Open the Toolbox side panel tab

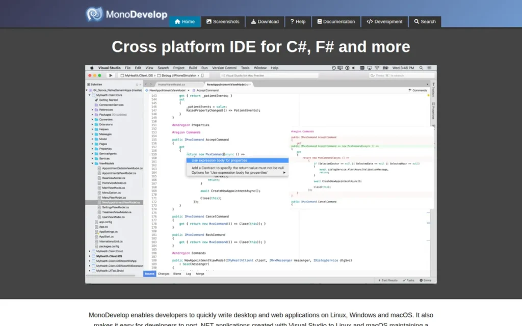(x=433, y=90)
